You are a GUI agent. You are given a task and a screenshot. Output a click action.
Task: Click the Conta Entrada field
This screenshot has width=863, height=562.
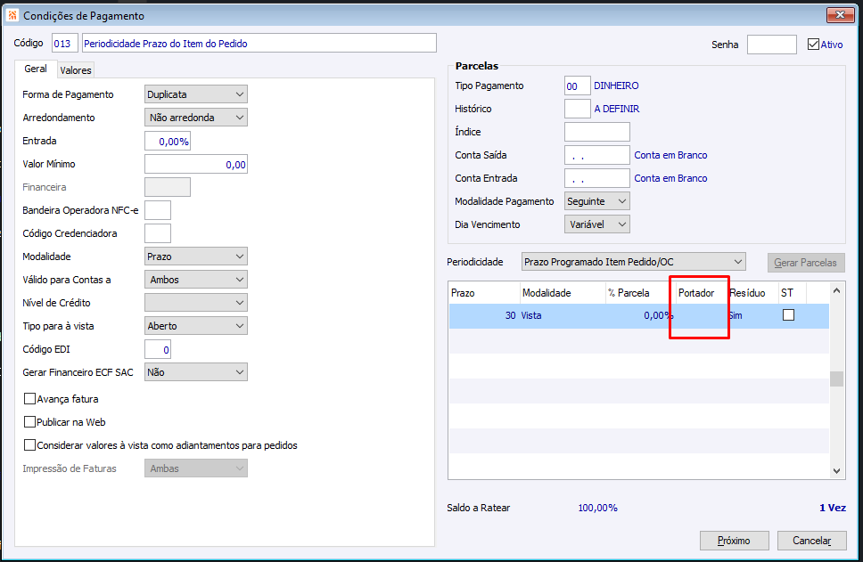(x=596, y=178)
